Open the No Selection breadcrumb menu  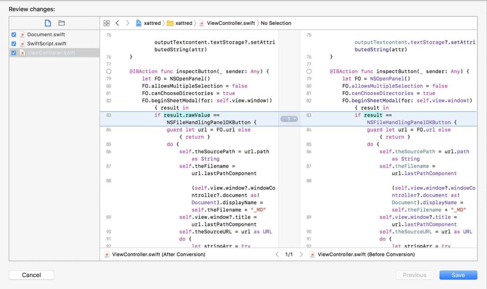(x=276, y=23)
